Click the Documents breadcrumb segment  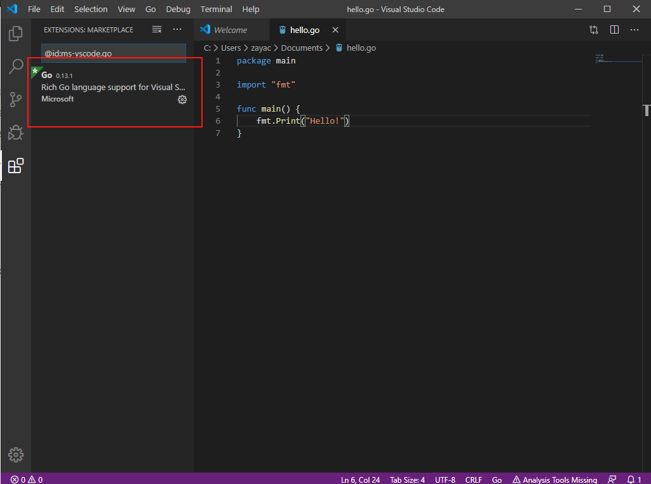302,48
